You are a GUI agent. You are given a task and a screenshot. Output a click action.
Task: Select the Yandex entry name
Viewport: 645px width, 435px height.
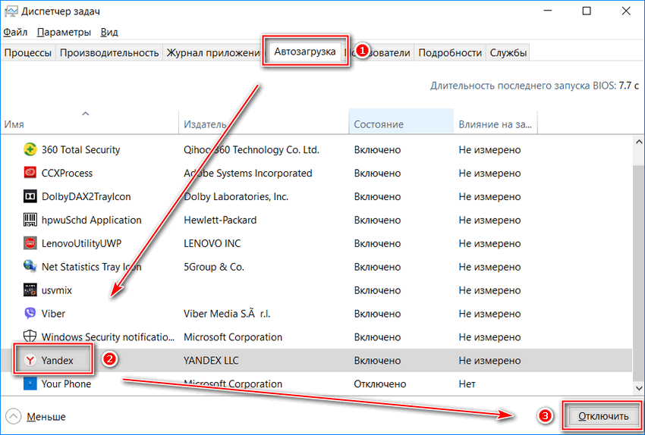pos(57,361)
